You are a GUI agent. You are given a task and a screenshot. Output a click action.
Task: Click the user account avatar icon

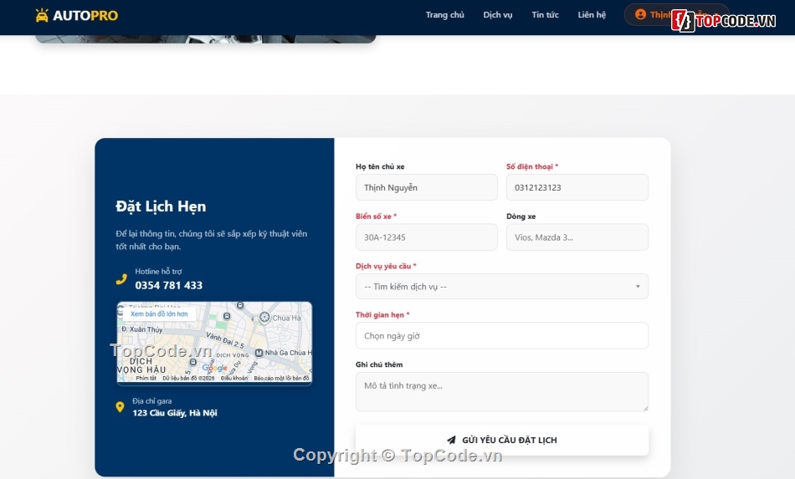click(x=640, y=15)
